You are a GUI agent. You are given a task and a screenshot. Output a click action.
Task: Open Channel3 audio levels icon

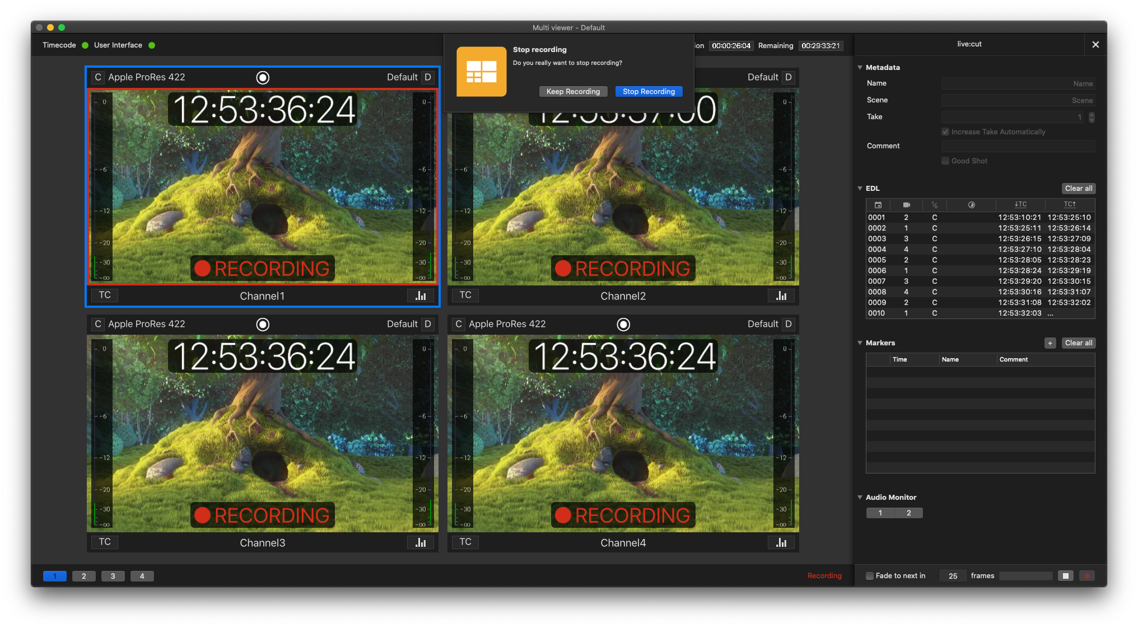[x=421, y=542]
